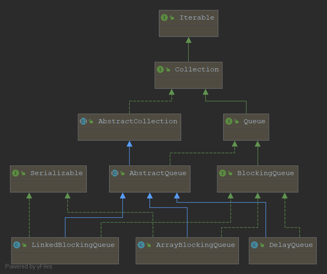The image size is (327, 274).
Task: Select the LinkedBlockingQueue node label
Action: point(73,245)
